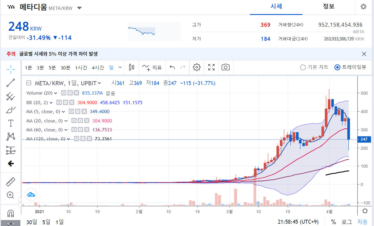Toggle the magnet mode icon

coord(10,213)
